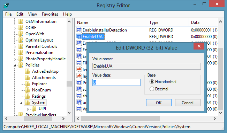Expand the Parental Controls tree node

(x=15, y=47)
